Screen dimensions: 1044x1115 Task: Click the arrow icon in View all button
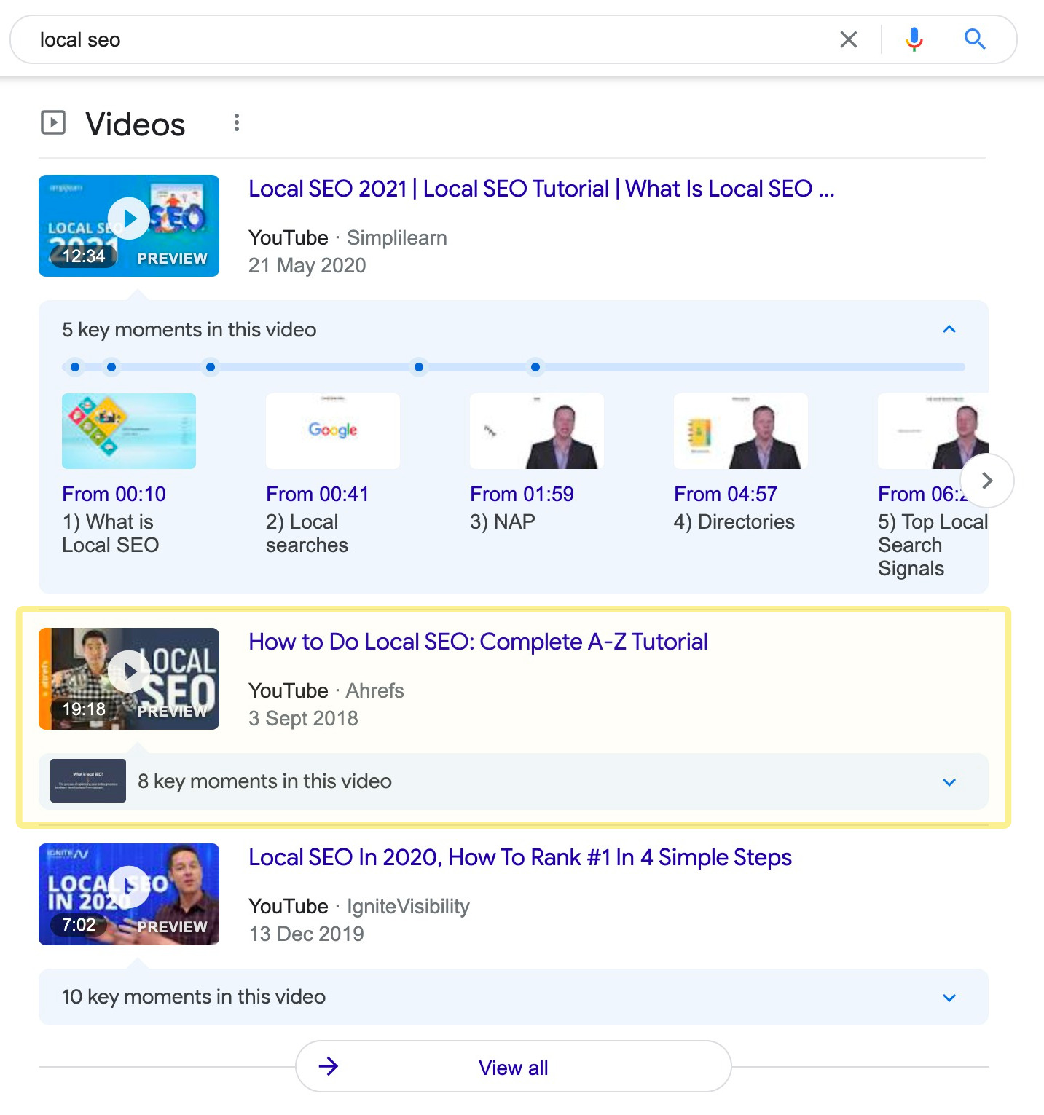329,1067
